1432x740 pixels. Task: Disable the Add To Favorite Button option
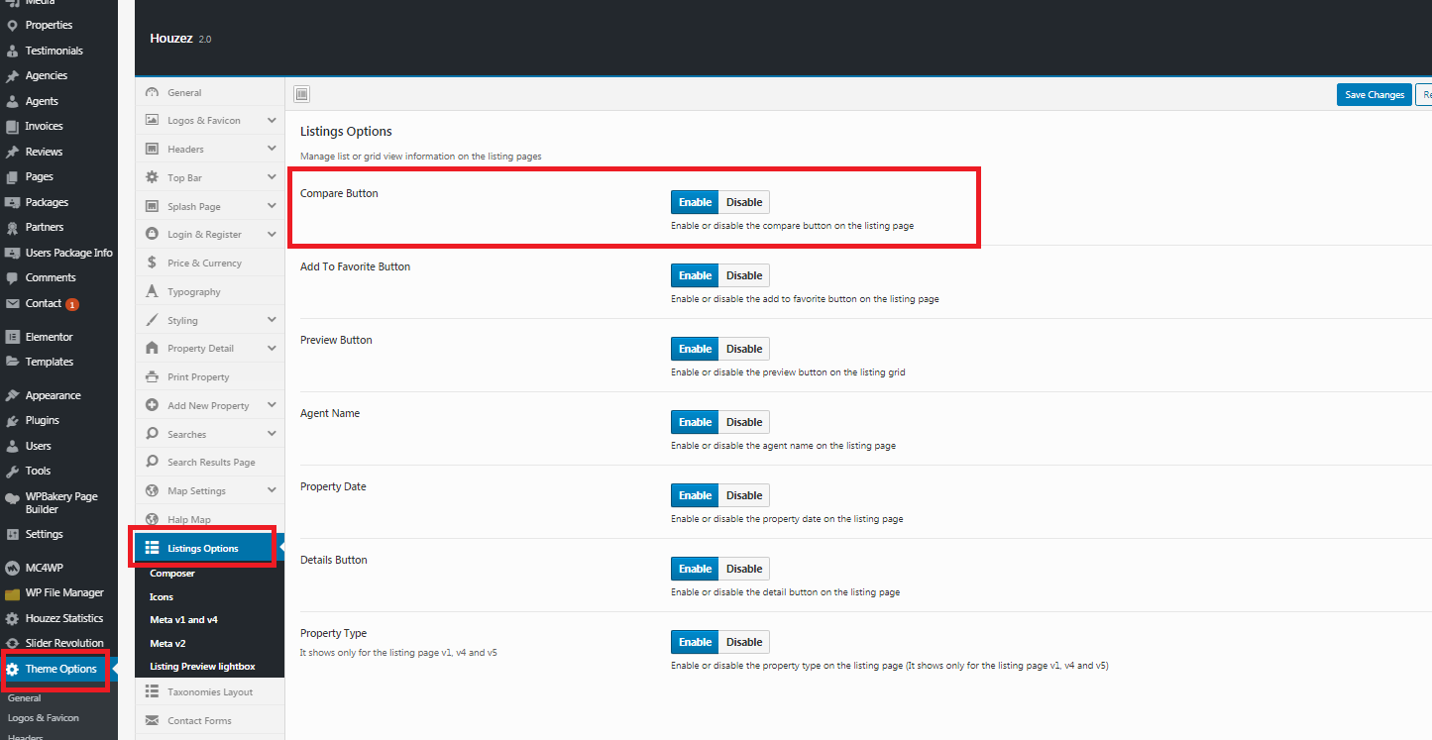click(744, 275)
